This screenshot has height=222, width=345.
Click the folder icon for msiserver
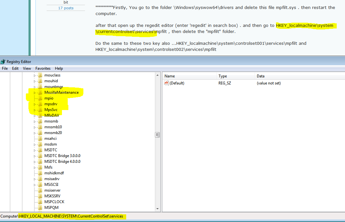(40, 190)
